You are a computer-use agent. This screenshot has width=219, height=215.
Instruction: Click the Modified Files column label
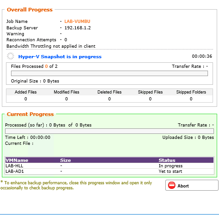pos(67,92)
